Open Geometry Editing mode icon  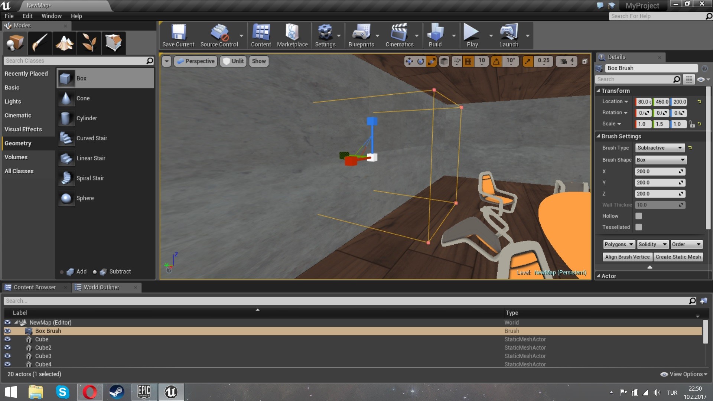pyautogui.click(x=113, y=43)
